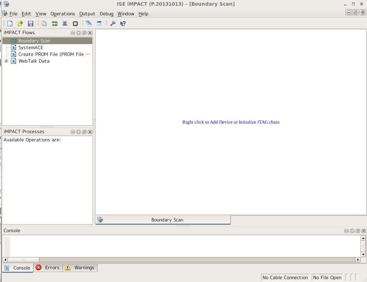Click the Preferences wrench icon

(x=113, y=24)
